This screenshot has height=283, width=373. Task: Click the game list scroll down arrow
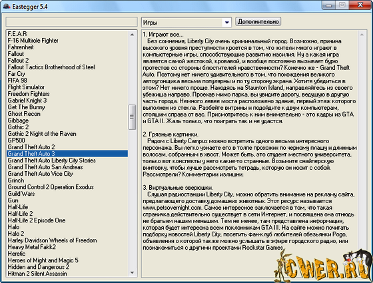click(x=133, y=273)
